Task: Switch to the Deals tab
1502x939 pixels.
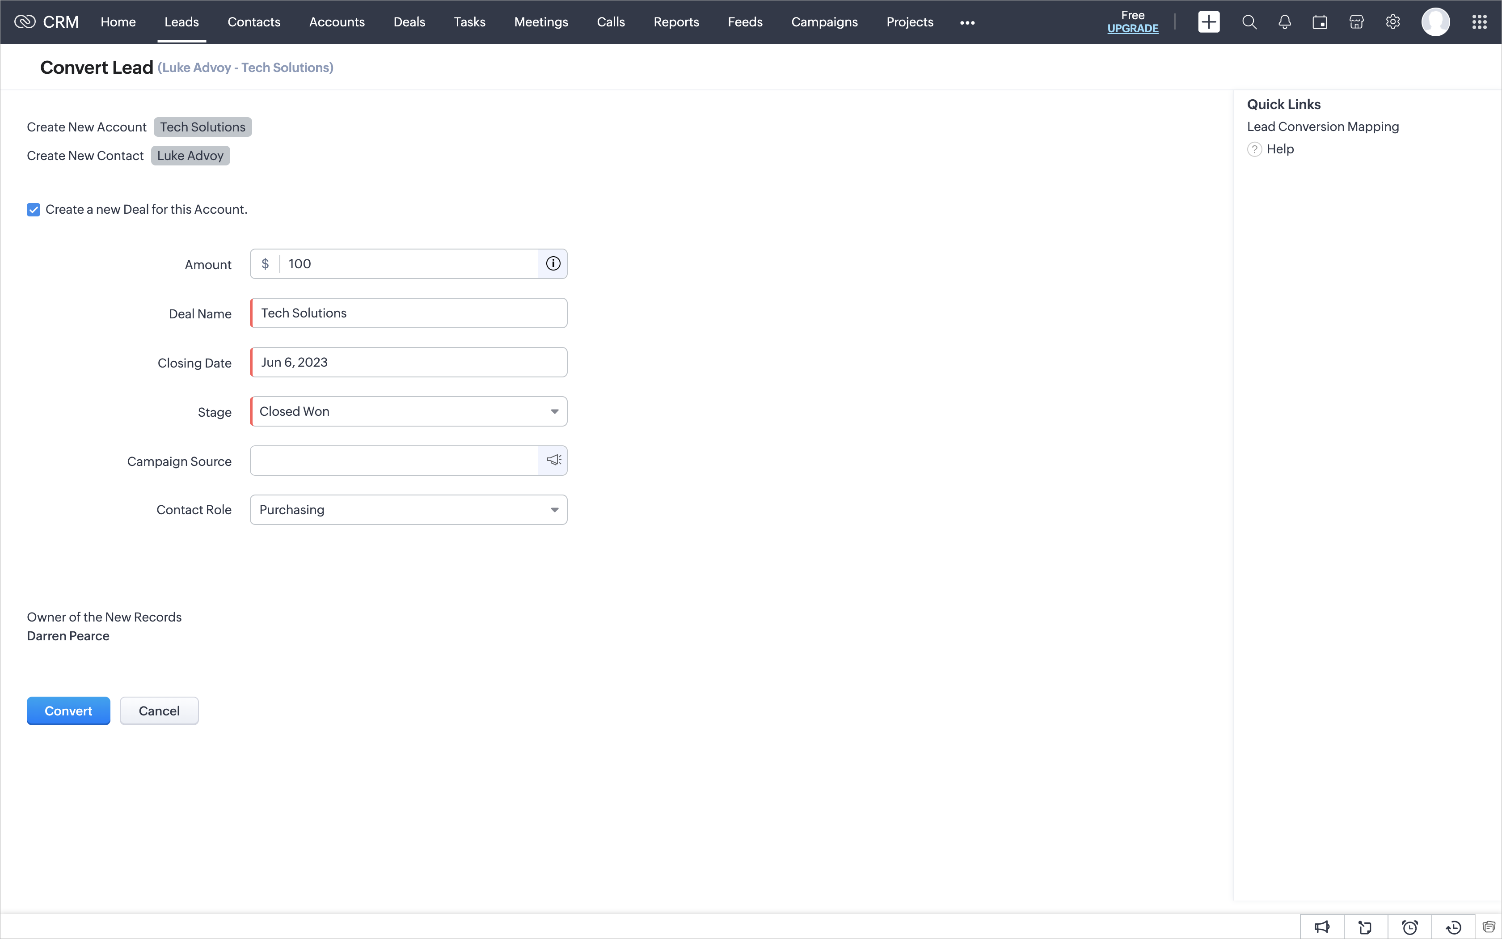Action: 409,22
